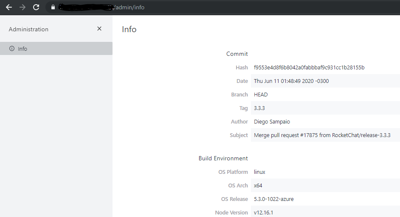Screen dimensions: 400x217
Task: Close the Administration panel with the X
Action: (x=99, y=29)
